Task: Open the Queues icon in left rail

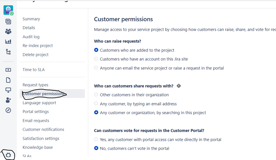Action: (x=8, y=22)
